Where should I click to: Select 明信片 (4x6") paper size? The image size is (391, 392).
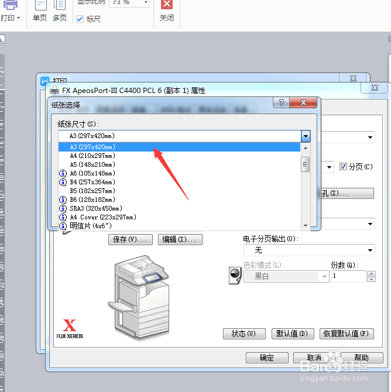click(179, 226)
